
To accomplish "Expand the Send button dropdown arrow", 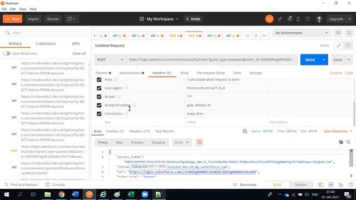I will pyautogui.click(x=324, y=59).
